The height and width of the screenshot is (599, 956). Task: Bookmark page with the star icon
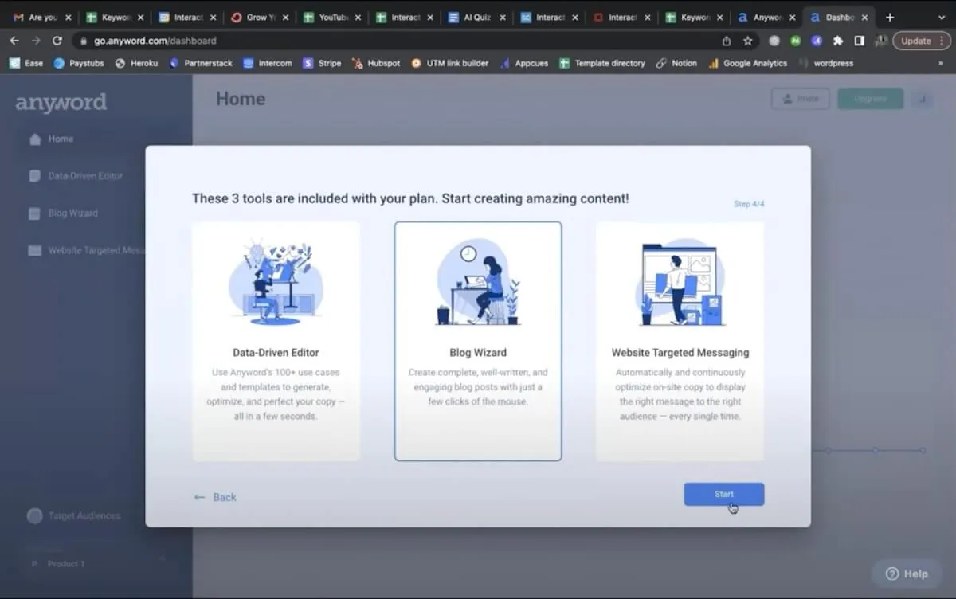tap(747, 41)
